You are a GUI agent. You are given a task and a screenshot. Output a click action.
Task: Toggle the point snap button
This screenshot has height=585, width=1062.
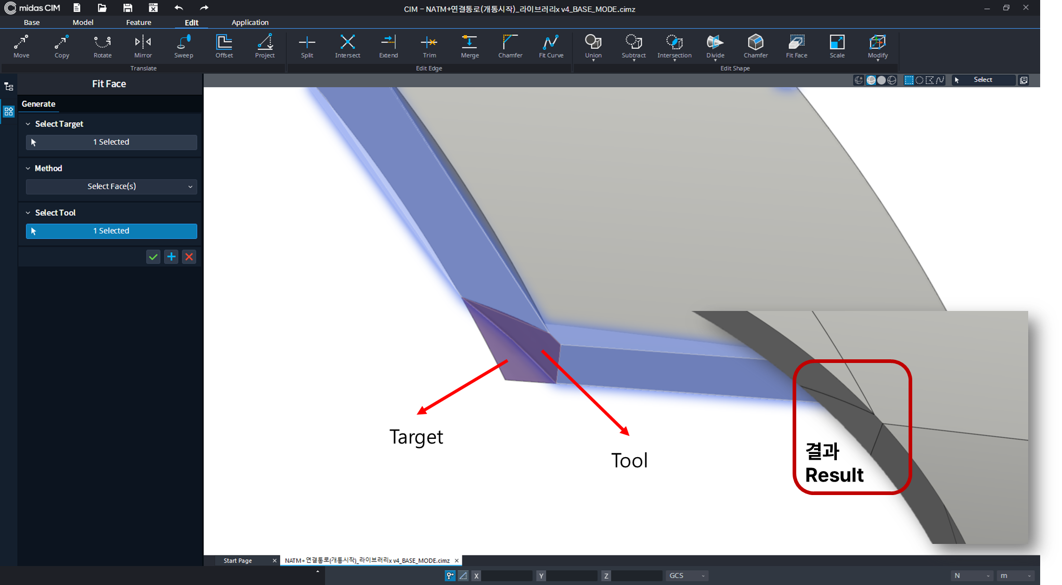(450, 576)
